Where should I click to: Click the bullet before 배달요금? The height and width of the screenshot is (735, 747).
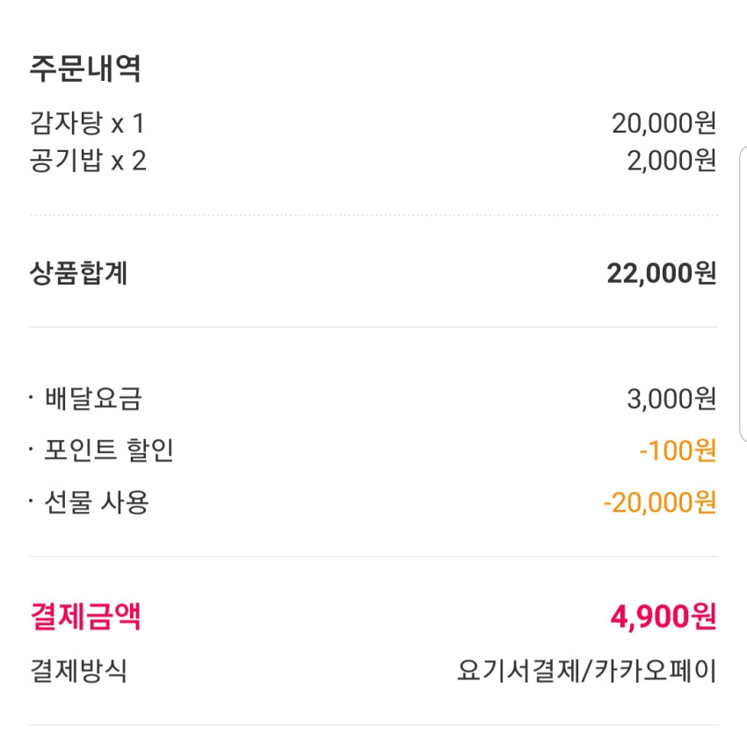pos(31,397)
